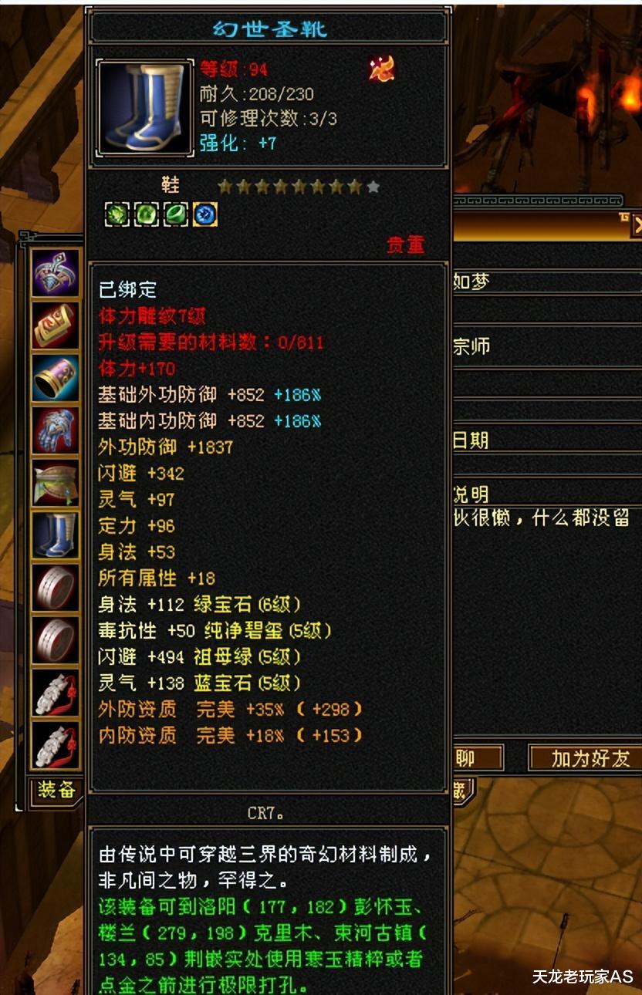This screenshot has width=642, height=995.
Task: Inspect the second gem socket, the tourmaline
Action: pos(147,214)
